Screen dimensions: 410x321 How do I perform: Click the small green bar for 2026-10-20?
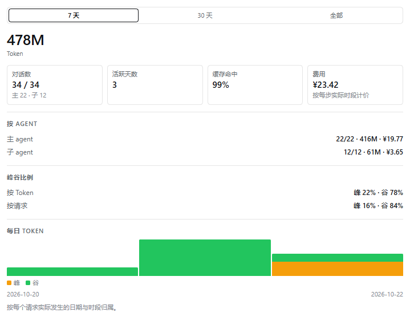(x=72, y=271)
